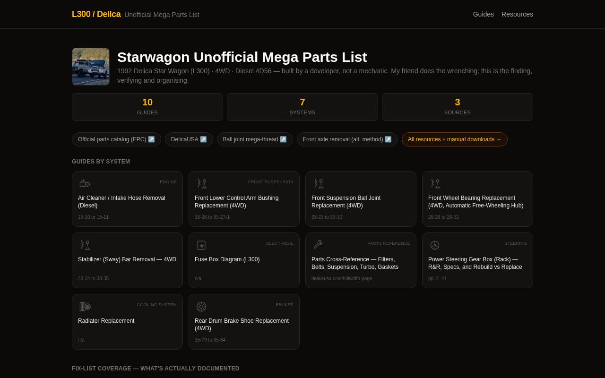
Task: Click the brake drum icon on Rear Drum Brake card
Action: [x=201, y=306]
